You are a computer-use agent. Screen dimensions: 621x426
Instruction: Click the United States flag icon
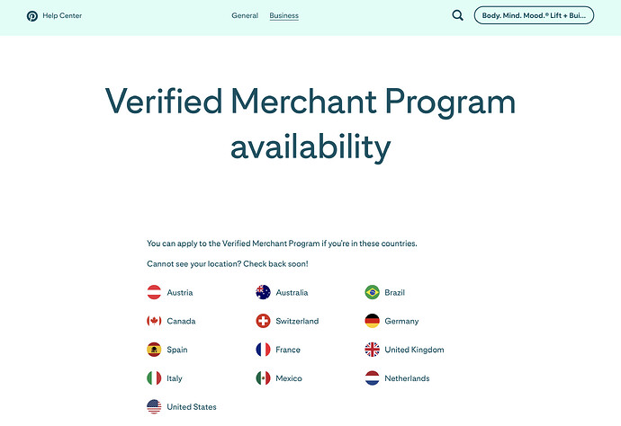coord(154,406)
